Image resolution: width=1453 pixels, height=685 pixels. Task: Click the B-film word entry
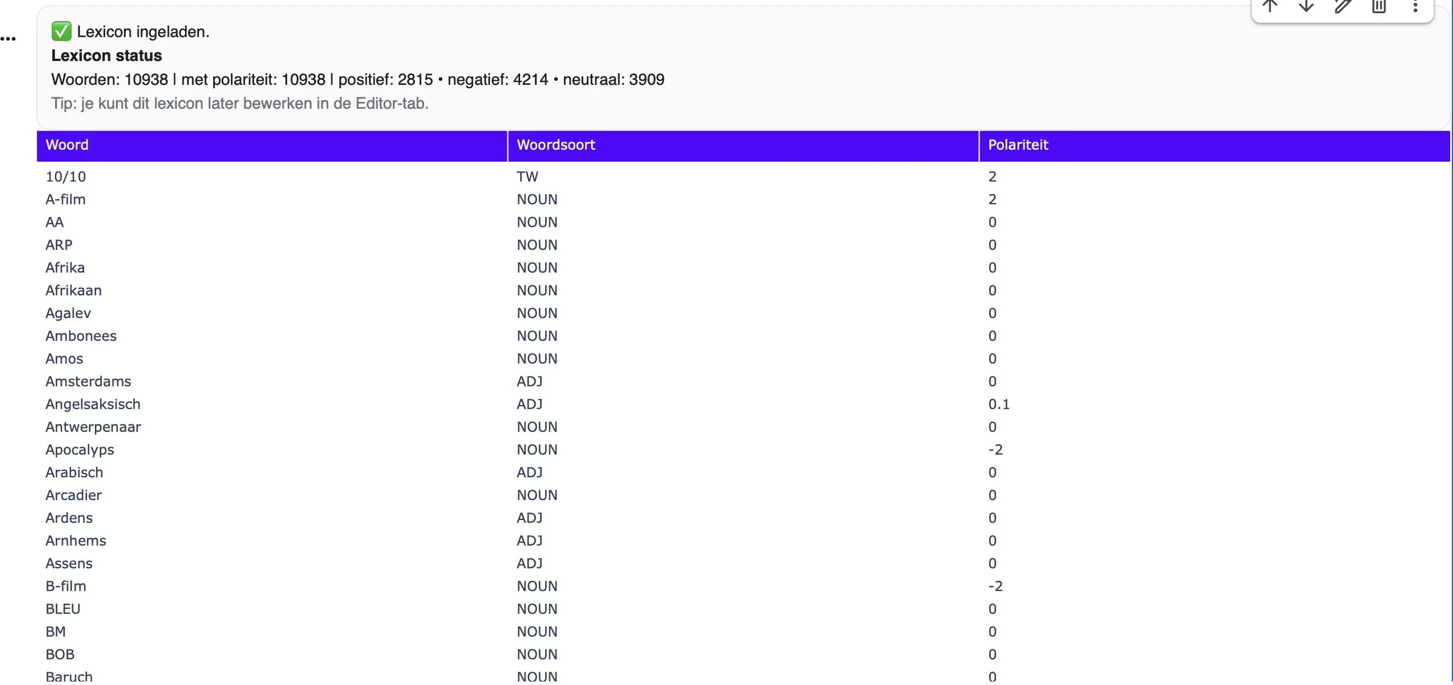(x=66, y=586)
